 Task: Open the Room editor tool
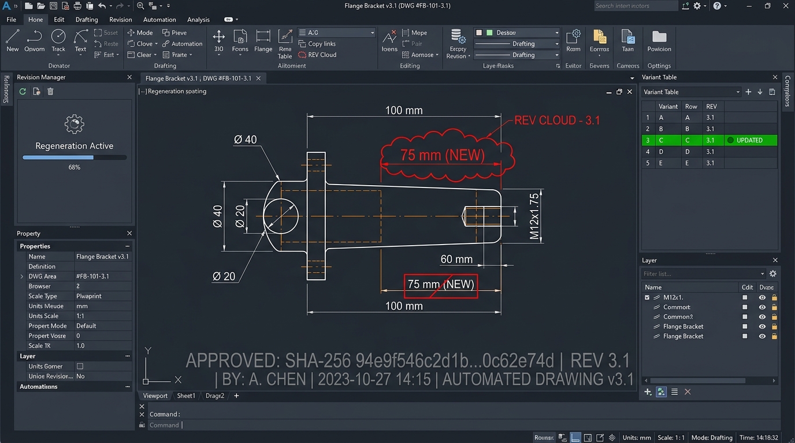(573, 41)
